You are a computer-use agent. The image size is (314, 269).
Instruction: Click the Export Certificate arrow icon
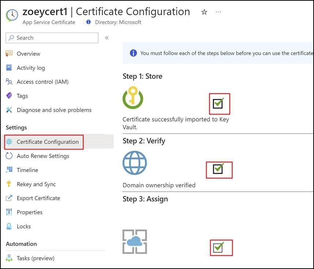[x=9, y=198]
